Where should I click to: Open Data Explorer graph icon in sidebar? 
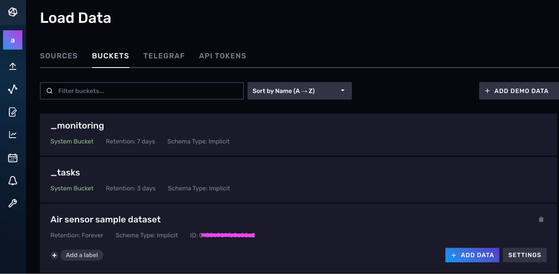[13, 89]
